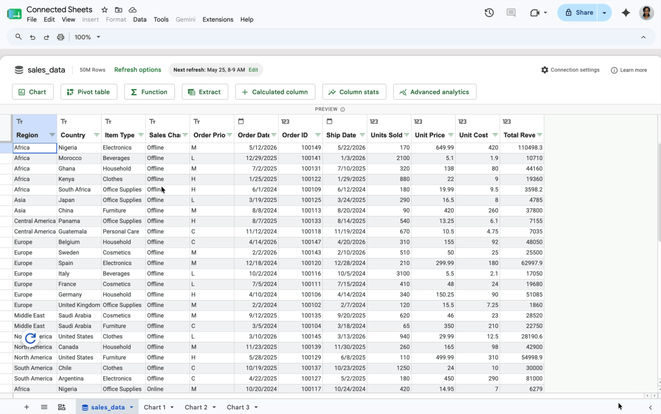
Task: Open Refresh options link
Action: [x=137, y=70]
